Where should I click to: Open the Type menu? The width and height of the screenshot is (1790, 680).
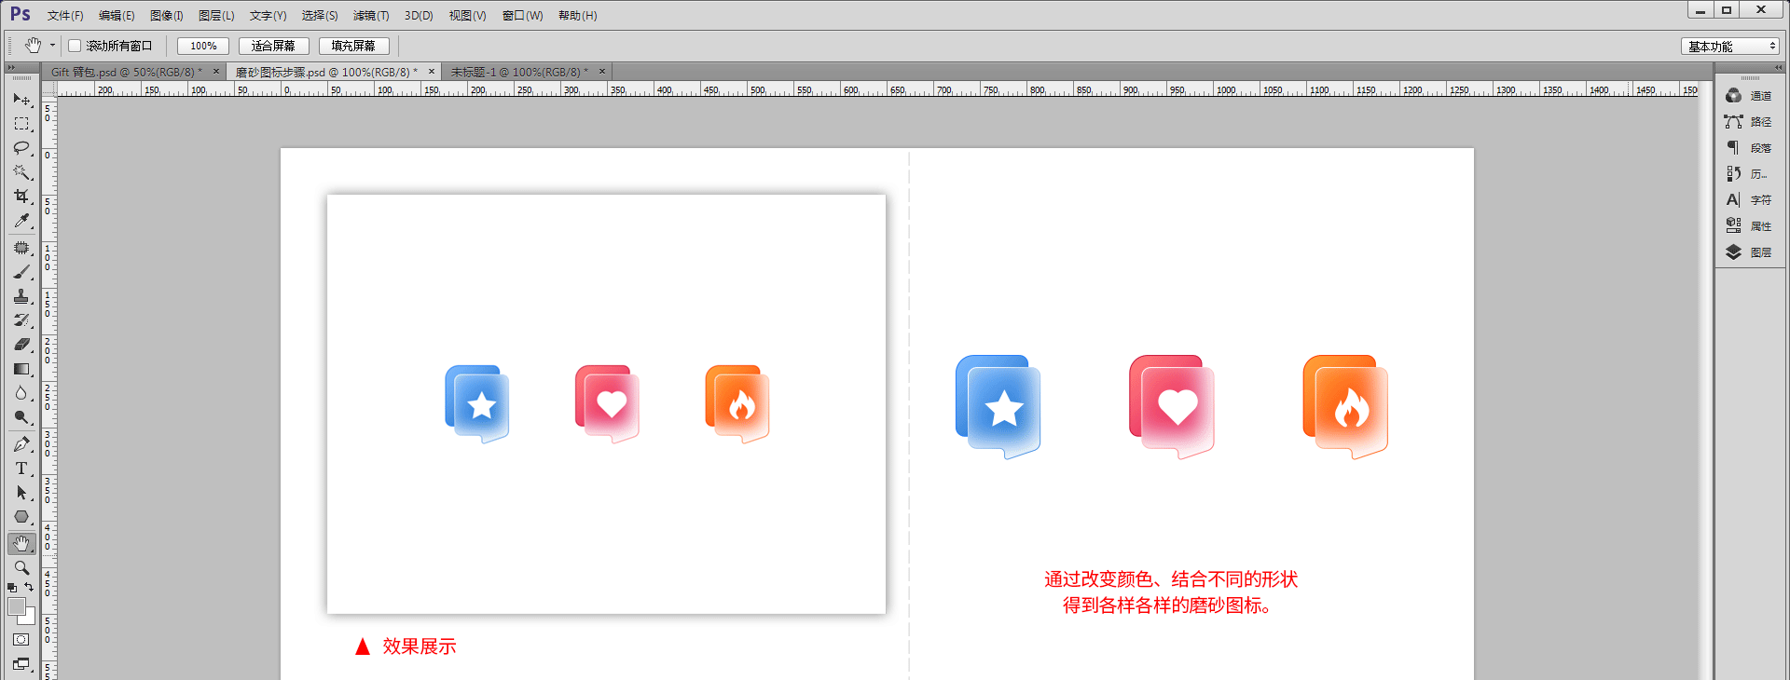(268, 16)
